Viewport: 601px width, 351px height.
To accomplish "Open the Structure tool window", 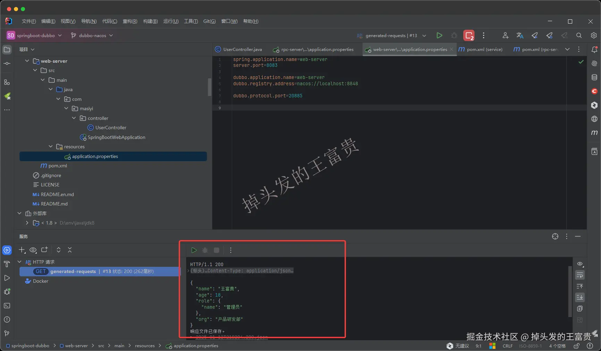I will 7,82.
